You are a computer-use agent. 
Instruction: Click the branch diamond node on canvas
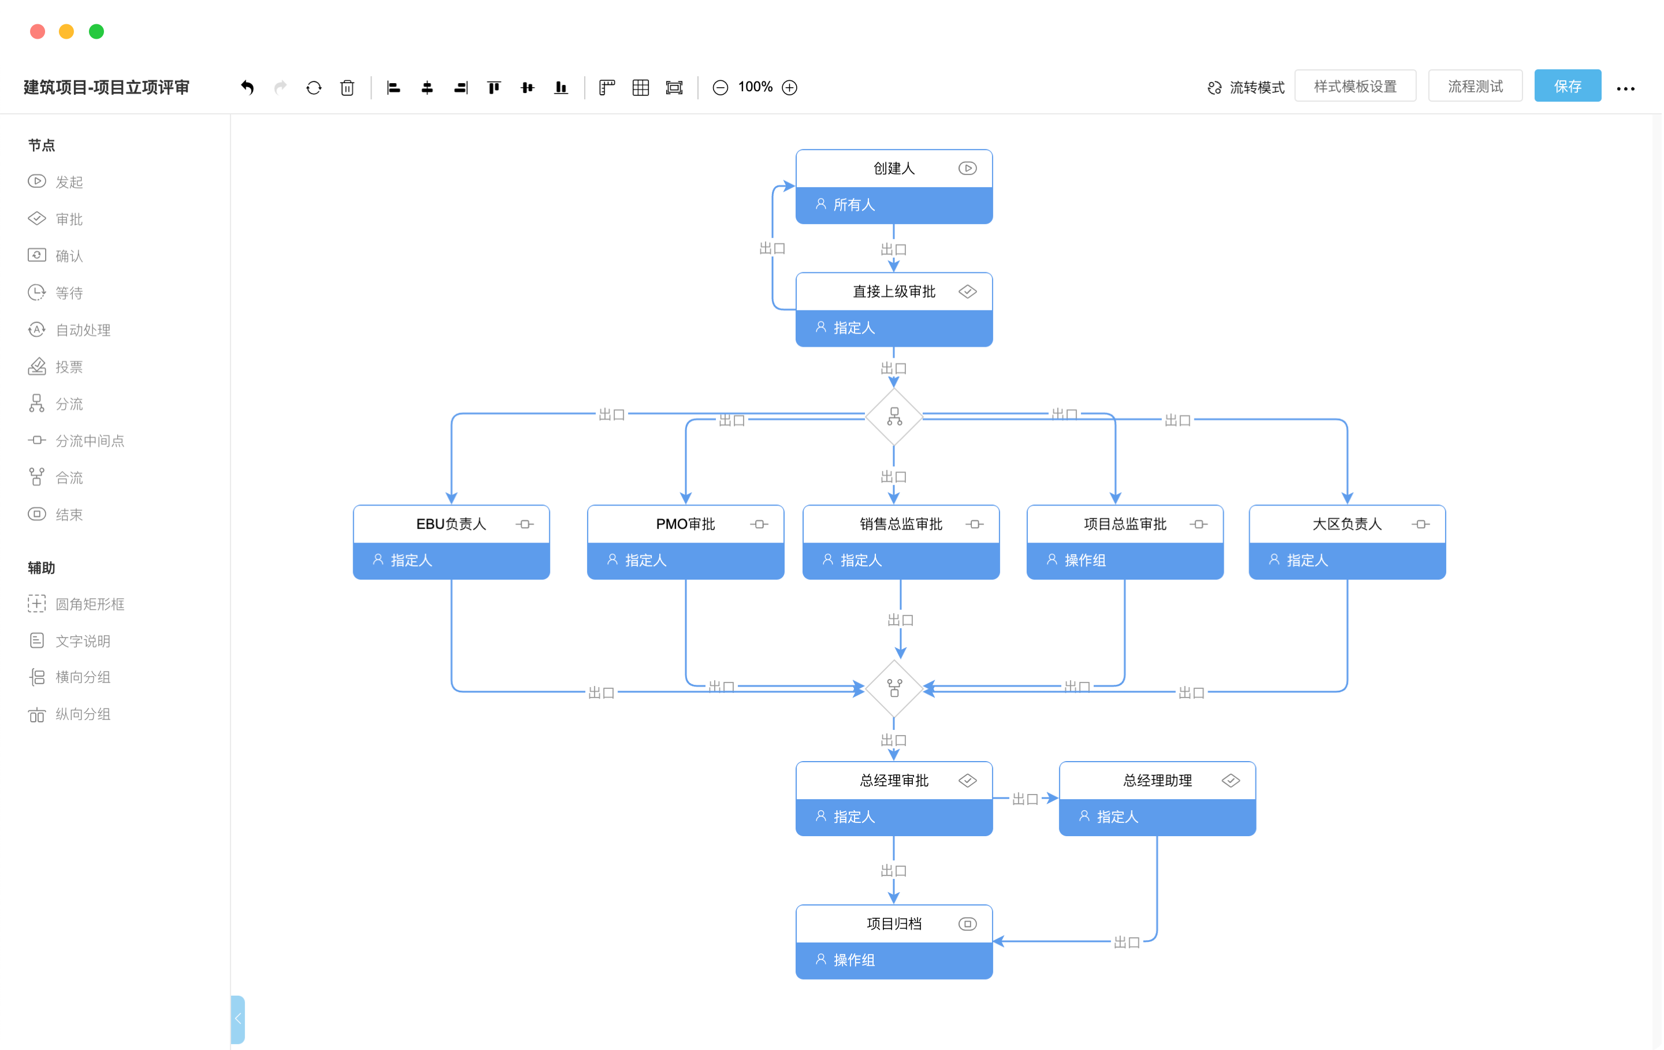point(893,417)
